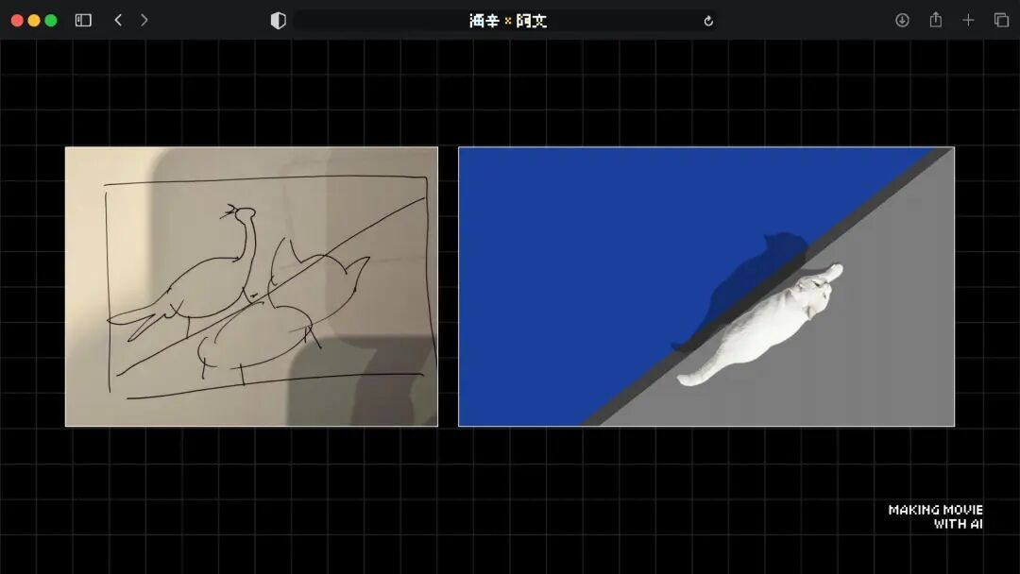Viewport: 1020px width, 574px height.
Task: Show the Downloads list
Action: tap(903, 19)
